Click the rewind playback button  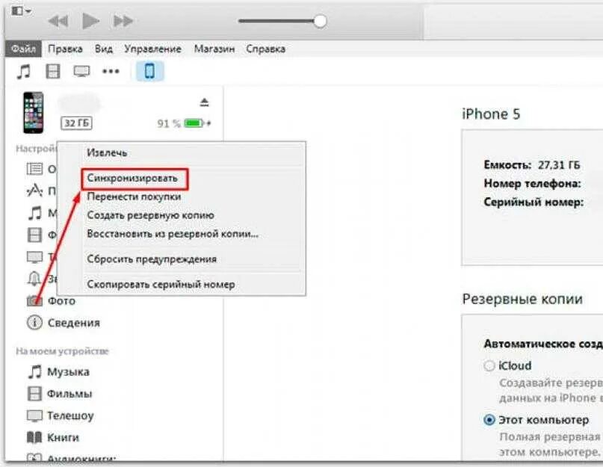[x=58, y=21]
